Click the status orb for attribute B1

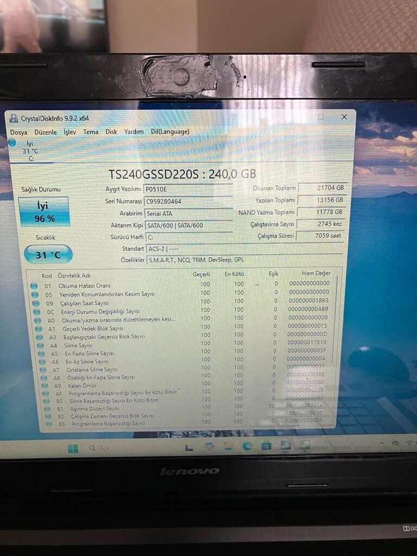point(47,409)
